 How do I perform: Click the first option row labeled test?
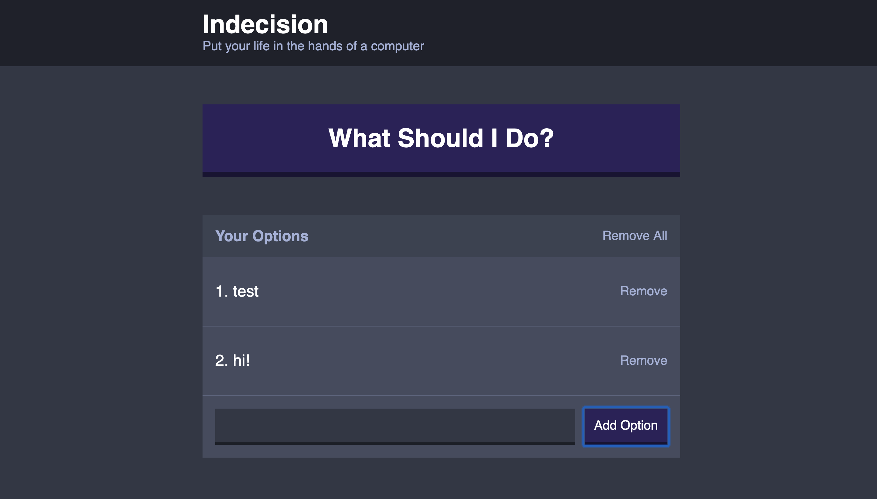[411, 291]
